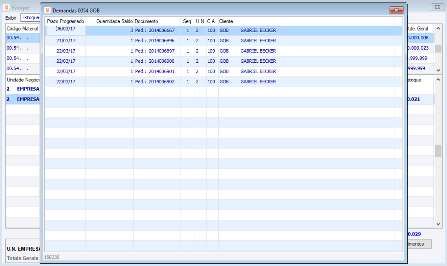This screenshot has width=447, height=266.
Task: Click lower Estoque list scrollbar thumb
Action: [x=438, y=151]
